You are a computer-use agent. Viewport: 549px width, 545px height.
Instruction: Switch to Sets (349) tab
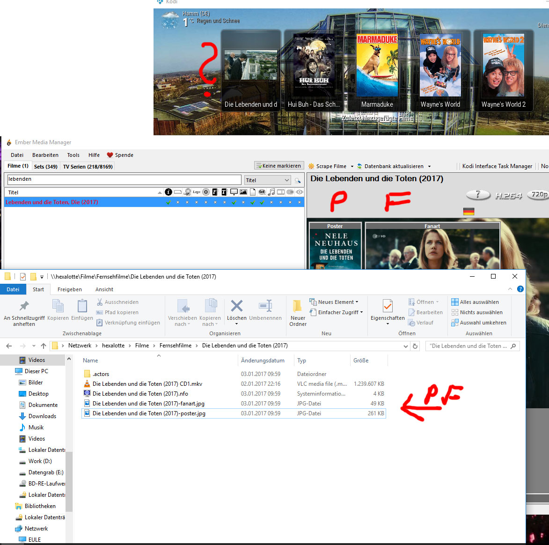click(45, 166)
